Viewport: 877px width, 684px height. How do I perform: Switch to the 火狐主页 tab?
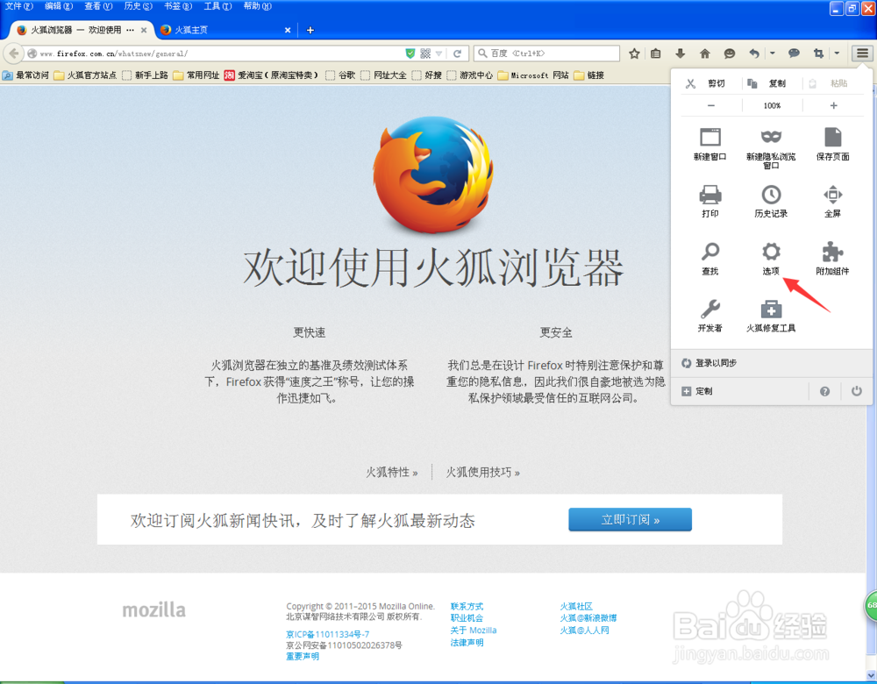[x=224, y=30]
